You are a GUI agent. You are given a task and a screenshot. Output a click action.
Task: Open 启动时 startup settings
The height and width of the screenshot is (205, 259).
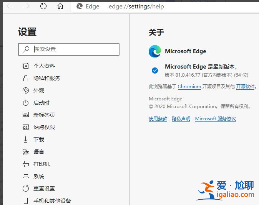click(42, 103)
